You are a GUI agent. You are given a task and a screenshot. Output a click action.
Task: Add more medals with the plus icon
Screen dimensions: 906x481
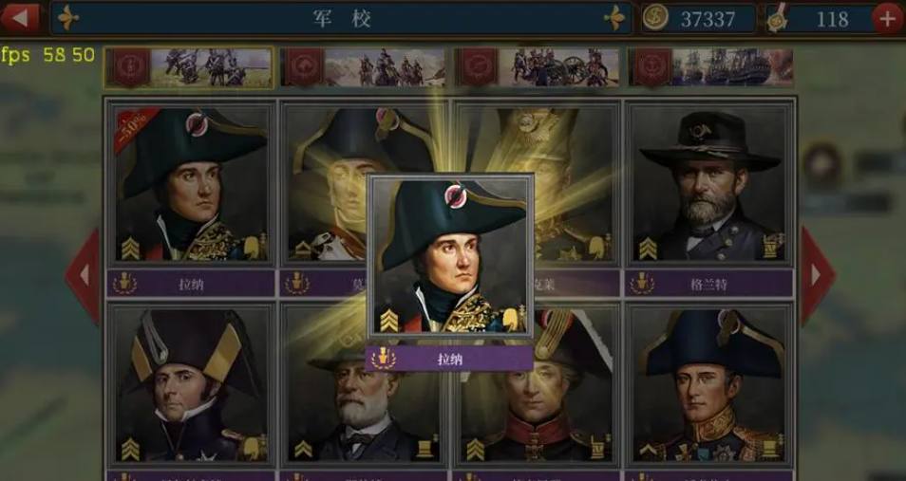click(888, 19)
